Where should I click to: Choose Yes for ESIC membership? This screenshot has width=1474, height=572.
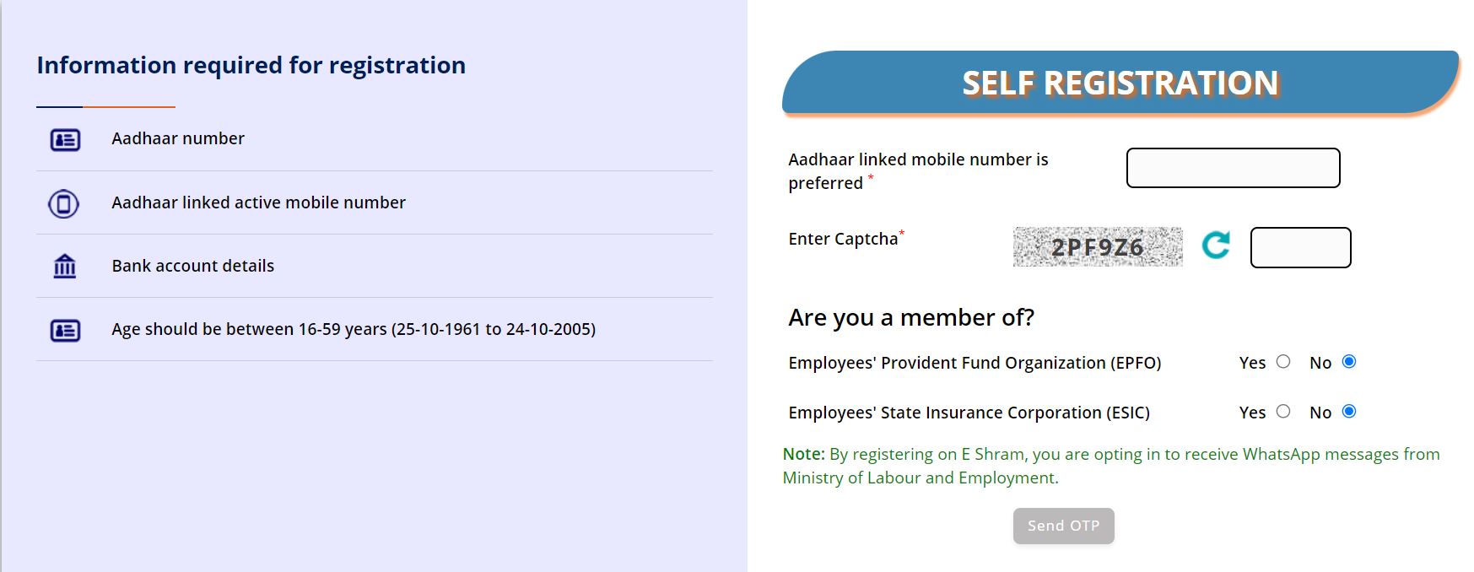pos(1283,412)
